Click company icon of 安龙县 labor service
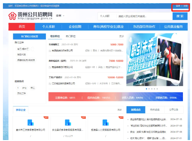192x141 pixels. click(x=68, y=122)
